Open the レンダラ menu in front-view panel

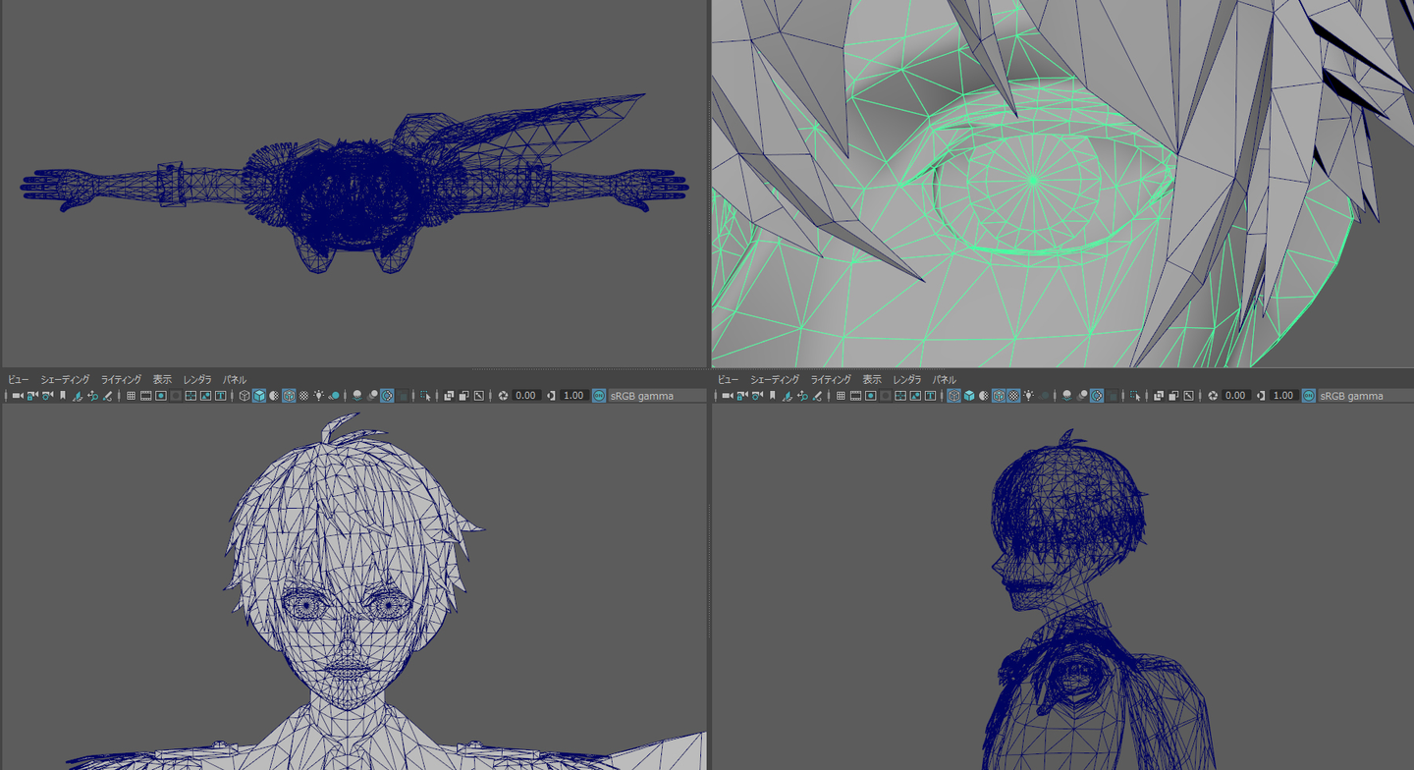pos(197,379)
